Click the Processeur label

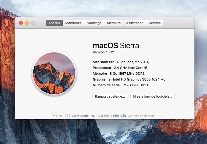(x=102, y=68)
